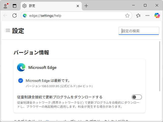Click the Microsoft Edge logo in version card
The image size is (163, 122).
click(21, 67)
